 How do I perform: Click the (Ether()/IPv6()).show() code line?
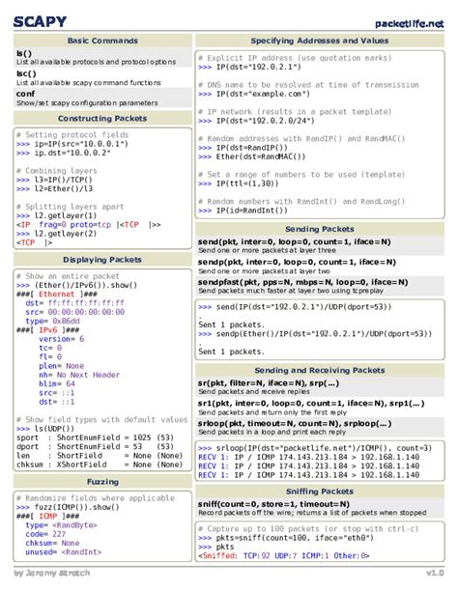tap(76, 285)
